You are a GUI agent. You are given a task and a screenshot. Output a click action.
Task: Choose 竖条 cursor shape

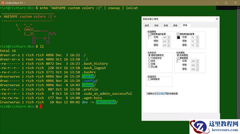click(x=149, y=61)
